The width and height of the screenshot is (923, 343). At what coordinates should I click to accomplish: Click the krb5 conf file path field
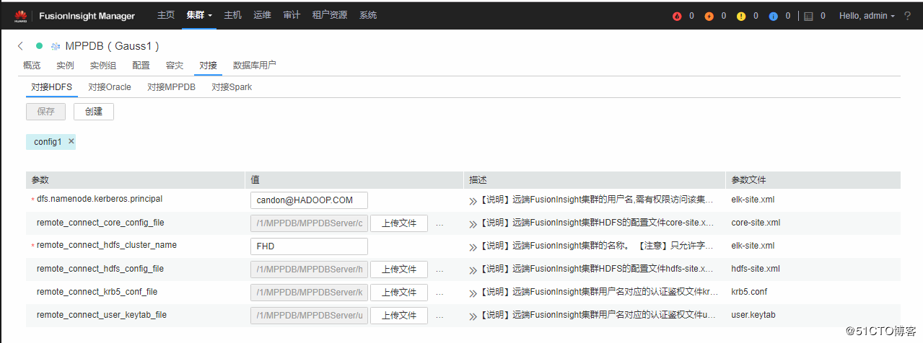click(309, 293)
